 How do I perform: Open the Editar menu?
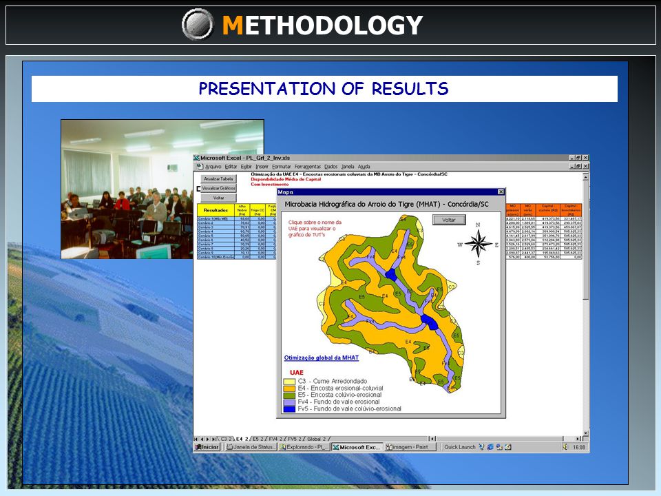231,167
